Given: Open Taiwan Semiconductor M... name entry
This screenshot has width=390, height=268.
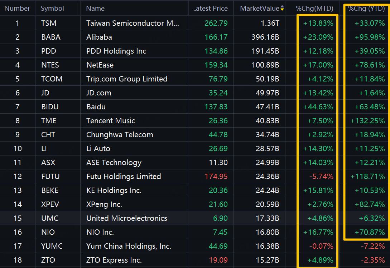Looking at the screenshot, I should point(133,23).
